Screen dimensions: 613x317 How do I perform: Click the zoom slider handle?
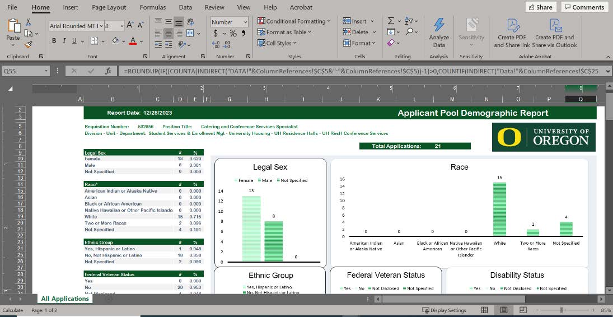coord(562,310)
